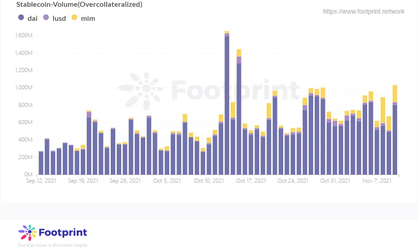The height and width of the screenshot is (252, 418).
Task: Click the Stablecoin-Volume chart title
Action: (x=79, y=4)
